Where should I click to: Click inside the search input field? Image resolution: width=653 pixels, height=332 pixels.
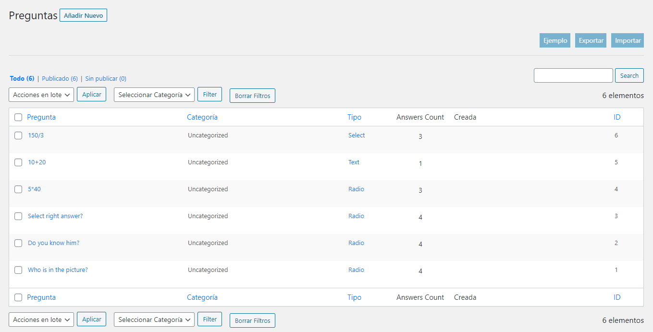573,75
